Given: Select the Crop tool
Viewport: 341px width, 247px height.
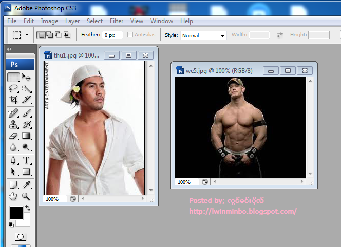Looking at the screenshot, I should 13,100.
